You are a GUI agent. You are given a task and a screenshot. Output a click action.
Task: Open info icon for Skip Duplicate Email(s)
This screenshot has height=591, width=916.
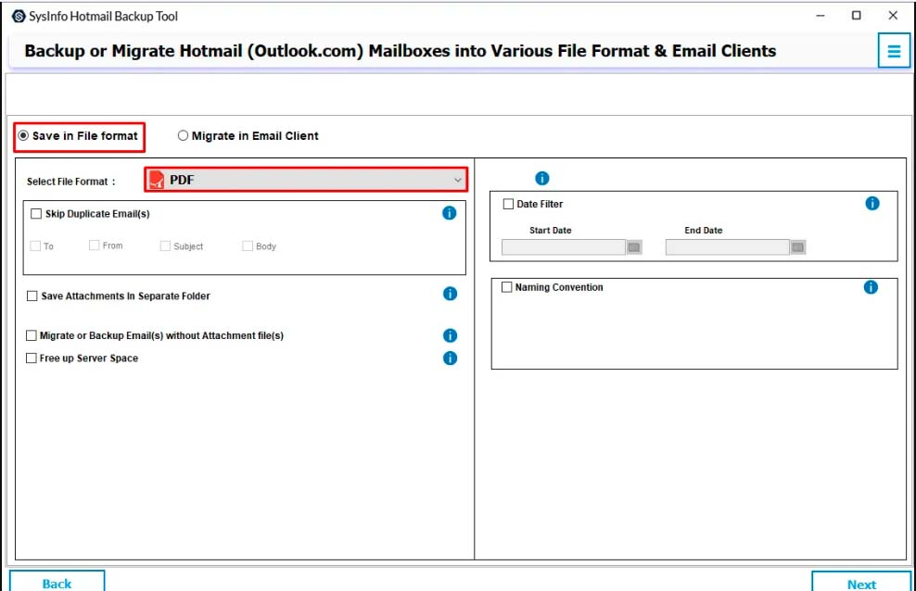(x=450, y=213)
